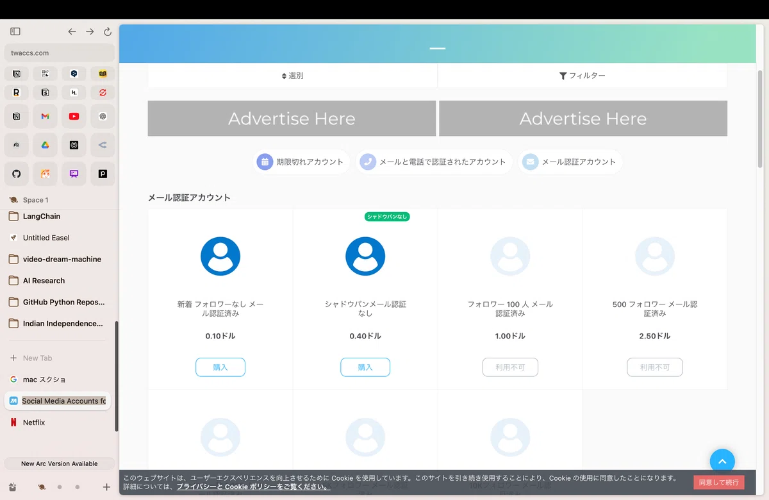The height and width of the screenshot is (500, 769).
Task: Open a New Tab from the sidebar
Action: click(60, 358)
